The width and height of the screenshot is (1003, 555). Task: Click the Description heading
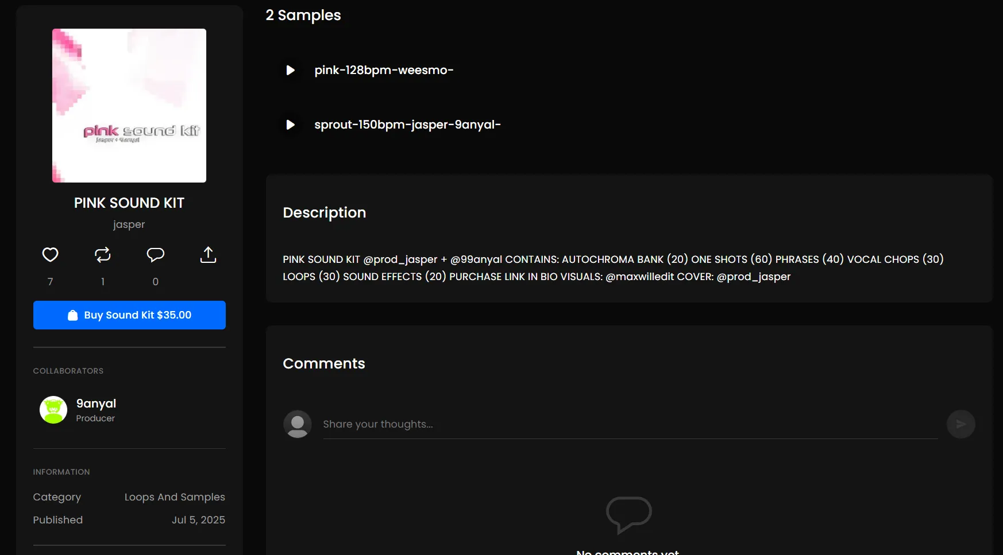325,213
